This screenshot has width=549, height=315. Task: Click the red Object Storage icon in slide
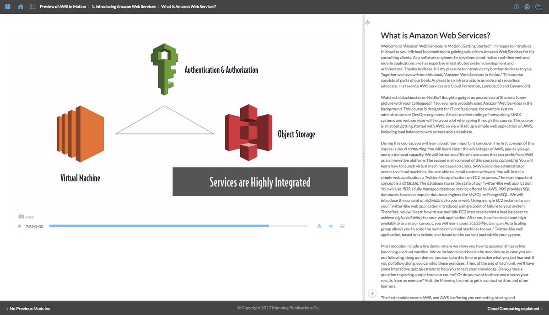coord(248,133)
